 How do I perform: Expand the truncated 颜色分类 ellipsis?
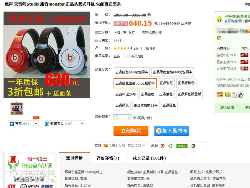pyautogui.click(x=181, y=172)
